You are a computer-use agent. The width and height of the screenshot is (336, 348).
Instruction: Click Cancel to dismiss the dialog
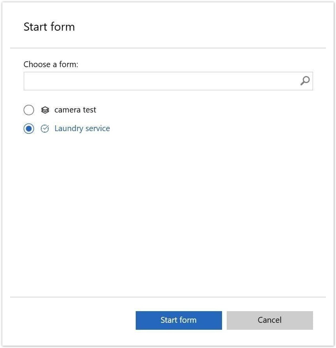click(269, 320)
